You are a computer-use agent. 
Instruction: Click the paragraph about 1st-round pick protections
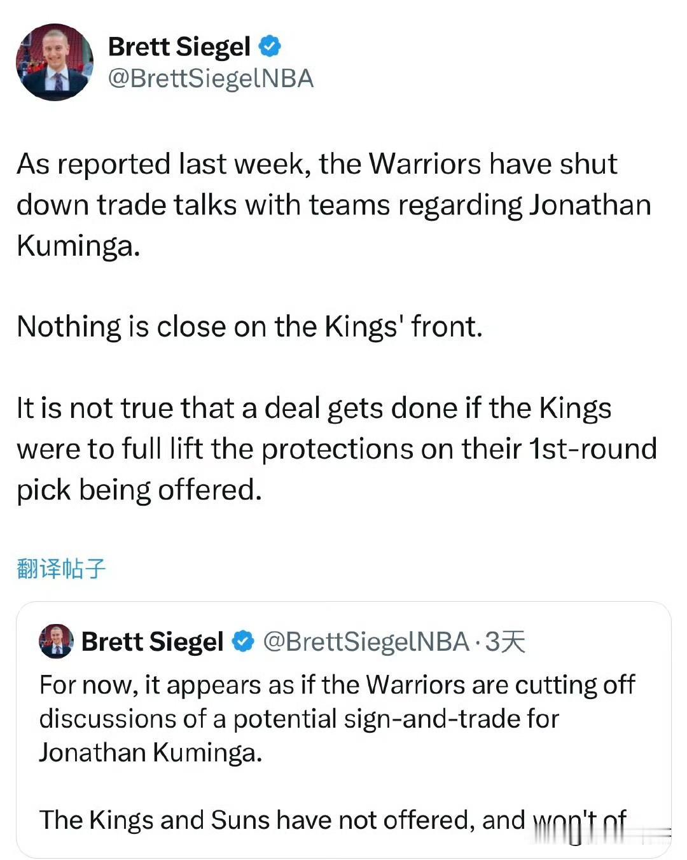337,449
